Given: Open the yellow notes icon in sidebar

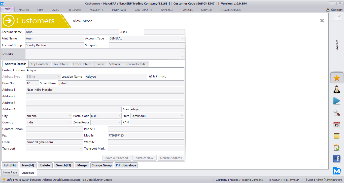Looking at the screenshot, I should [x=337, y=136].
